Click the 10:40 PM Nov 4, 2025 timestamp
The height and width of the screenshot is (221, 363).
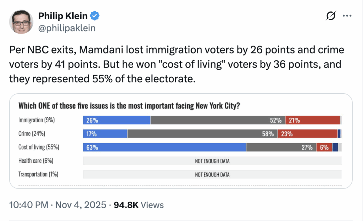(x=58, y=205)
